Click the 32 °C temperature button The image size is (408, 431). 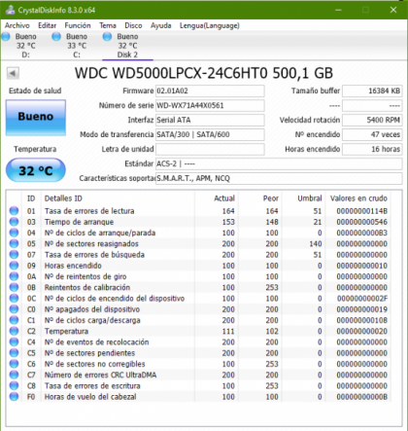click(x=36, y=170)
